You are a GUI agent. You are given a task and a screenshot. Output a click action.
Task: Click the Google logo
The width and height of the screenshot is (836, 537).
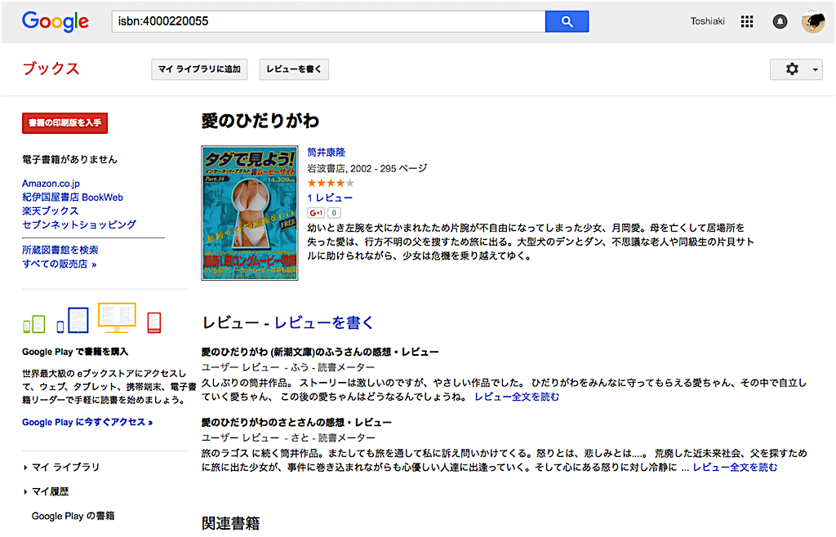coord(55,21)
